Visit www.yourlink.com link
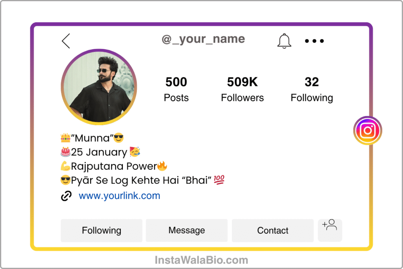 tap(119, 196)
